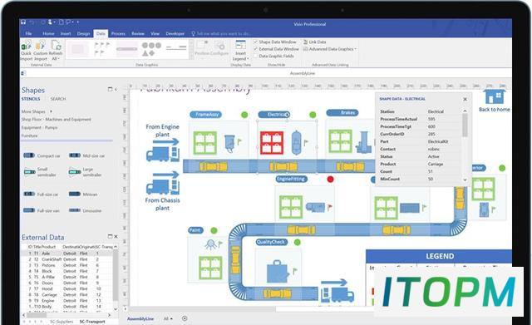532x325 pixels.
Task: Open the Advanced Data Graphics dropdown
Action: pyautogui.click(x=330, y=49)
